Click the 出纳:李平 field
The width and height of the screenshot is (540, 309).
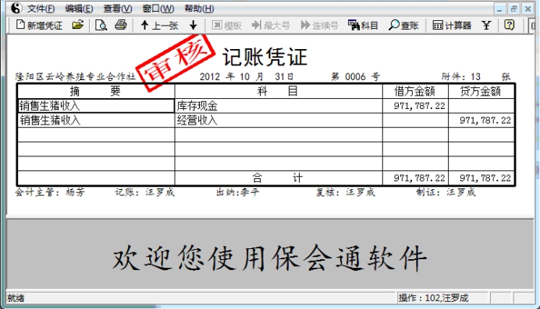pyautogui.click(x=238, y=192)
